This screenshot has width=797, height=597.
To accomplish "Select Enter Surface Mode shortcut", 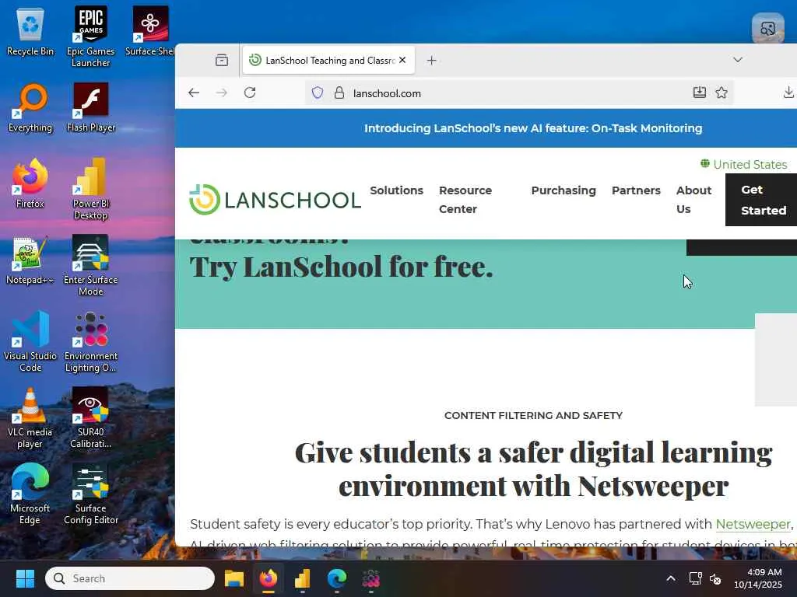I will click(90, 265).
